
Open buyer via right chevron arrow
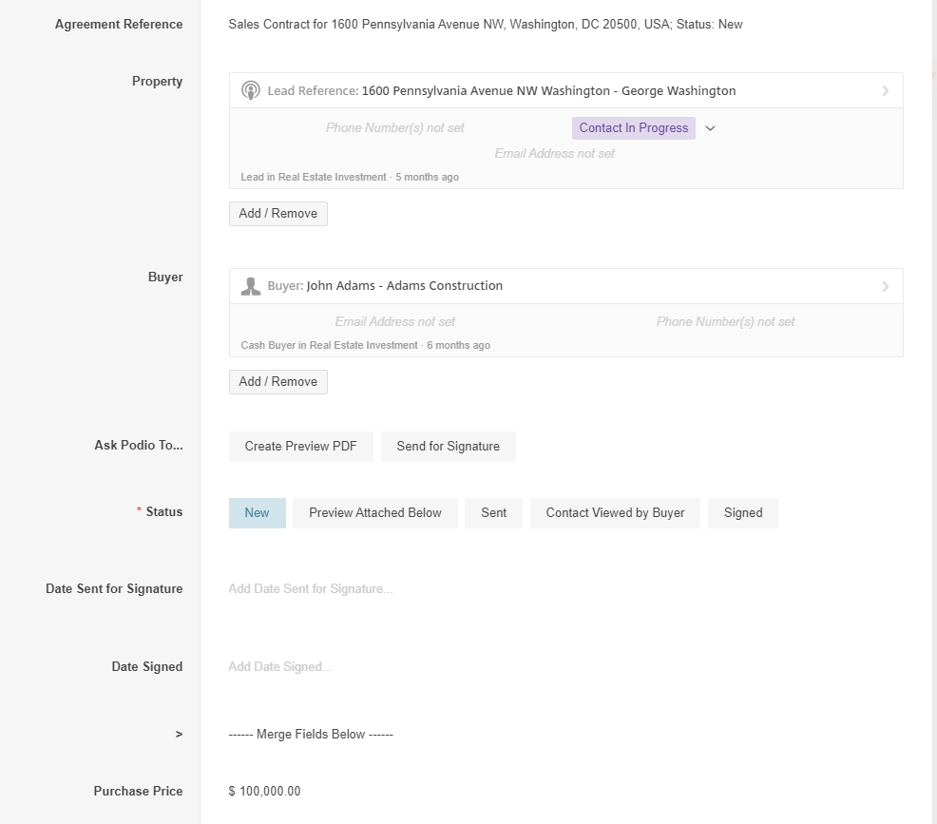tap(885, 286)
